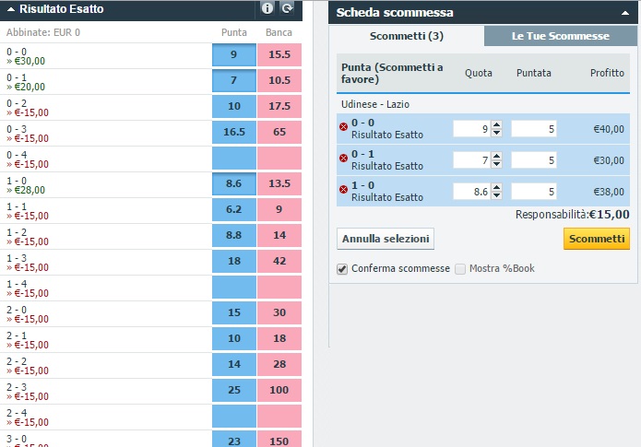
Task: Collapse the Risultato Esatto panel arrow
Action: (10, 8)
